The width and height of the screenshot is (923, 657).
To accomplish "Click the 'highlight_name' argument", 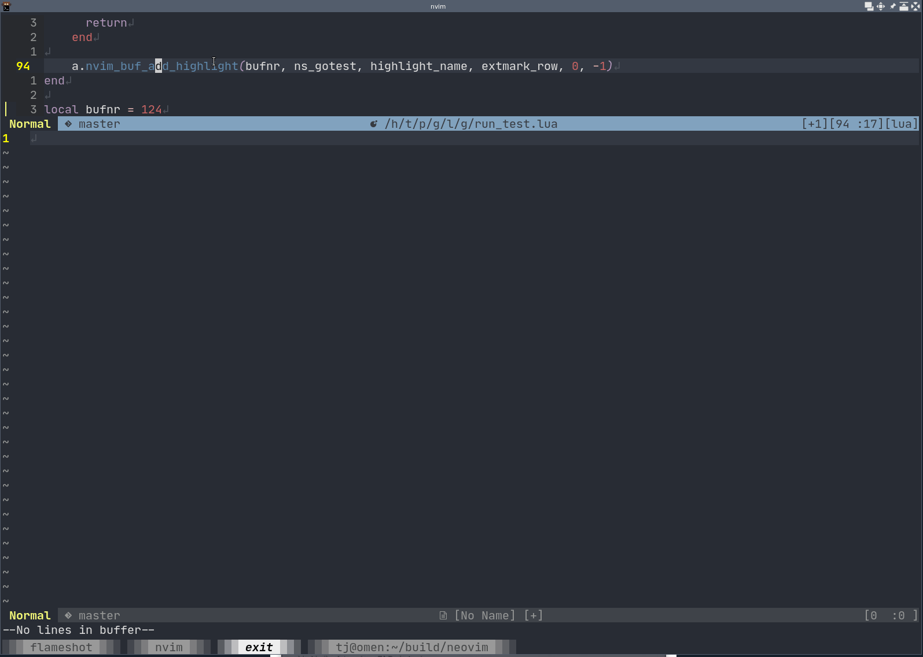I will coord(419,66).
